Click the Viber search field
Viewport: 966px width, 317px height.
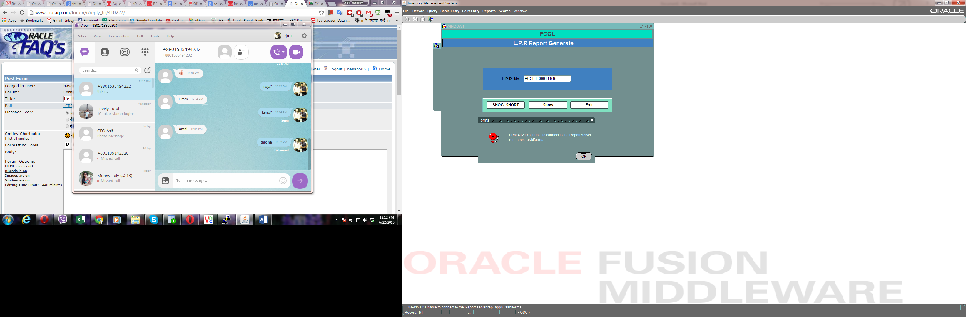[109, 70]
